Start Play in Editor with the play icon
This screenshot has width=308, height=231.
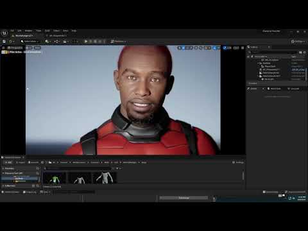[x=86, y=42]
